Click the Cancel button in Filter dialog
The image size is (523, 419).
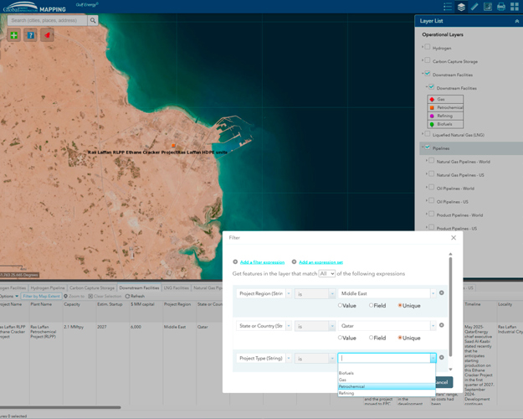tap(444, 382)
